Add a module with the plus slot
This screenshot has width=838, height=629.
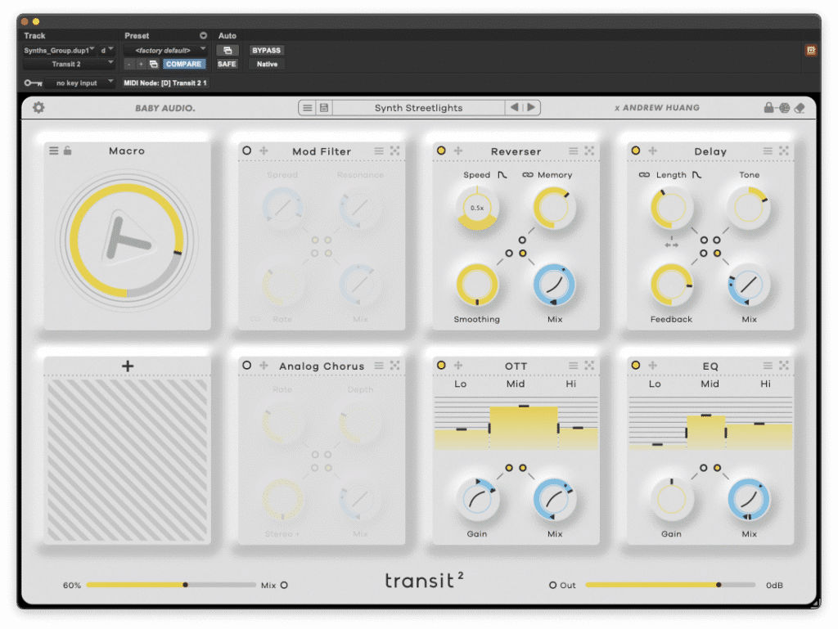tap(128, 366)
